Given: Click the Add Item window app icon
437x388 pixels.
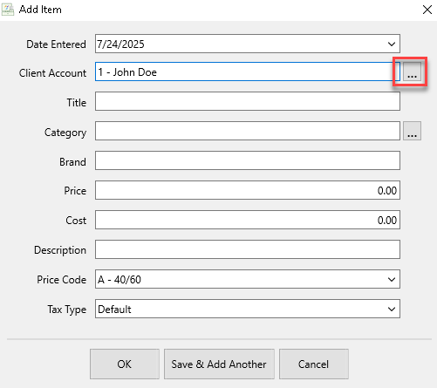Looking at the screenshot, I should (8, 10).
